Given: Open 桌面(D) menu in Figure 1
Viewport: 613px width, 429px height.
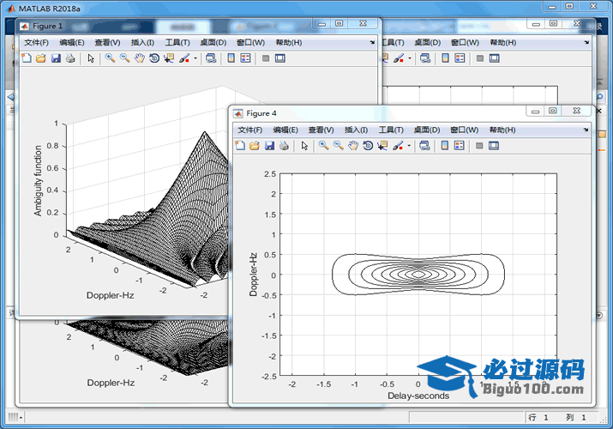Looking at the screenshot, I should (213, 42).
